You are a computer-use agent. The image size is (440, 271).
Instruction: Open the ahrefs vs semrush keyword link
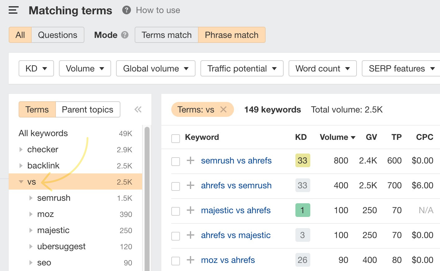[236, 185]
